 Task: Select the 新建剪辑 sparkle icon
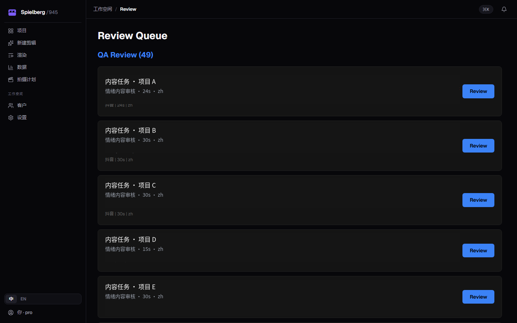(x=11, y=43)
